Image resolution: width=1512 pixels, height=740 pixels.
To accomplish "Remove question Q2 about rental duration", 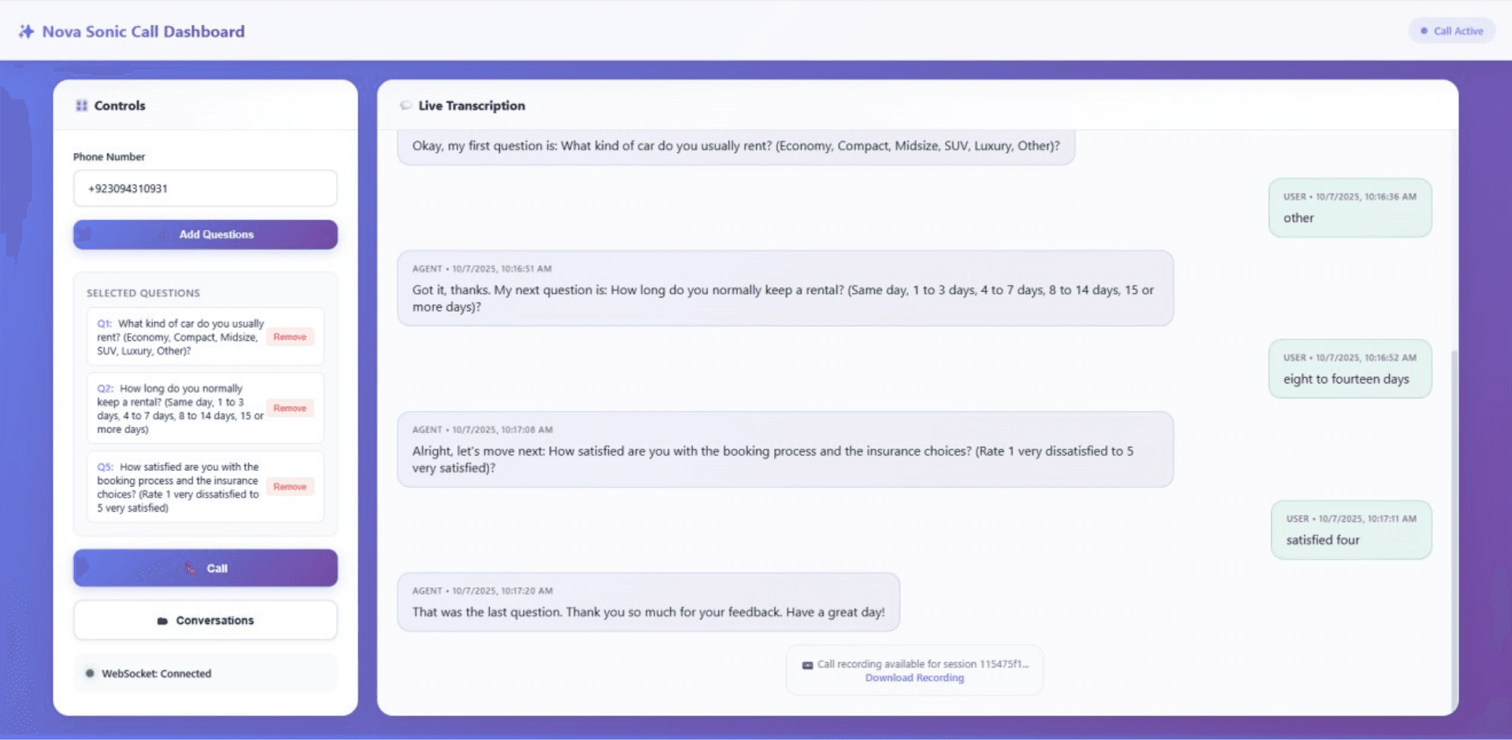I will pyautogui.click(x=290, y=409).
